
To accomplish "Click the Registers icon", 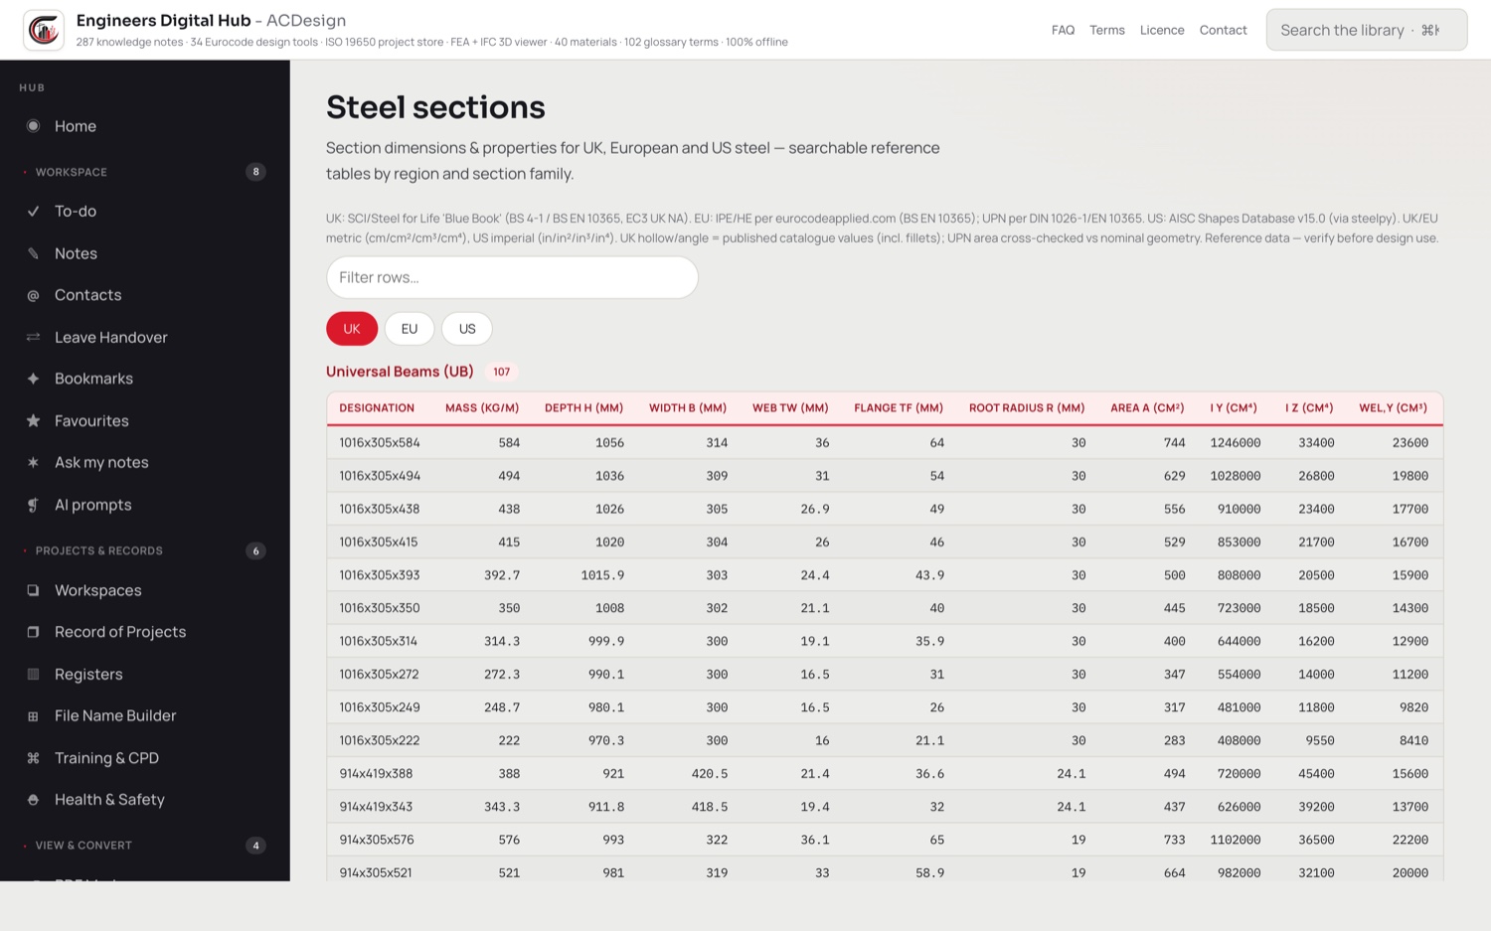I will click(x=33, y=674).
